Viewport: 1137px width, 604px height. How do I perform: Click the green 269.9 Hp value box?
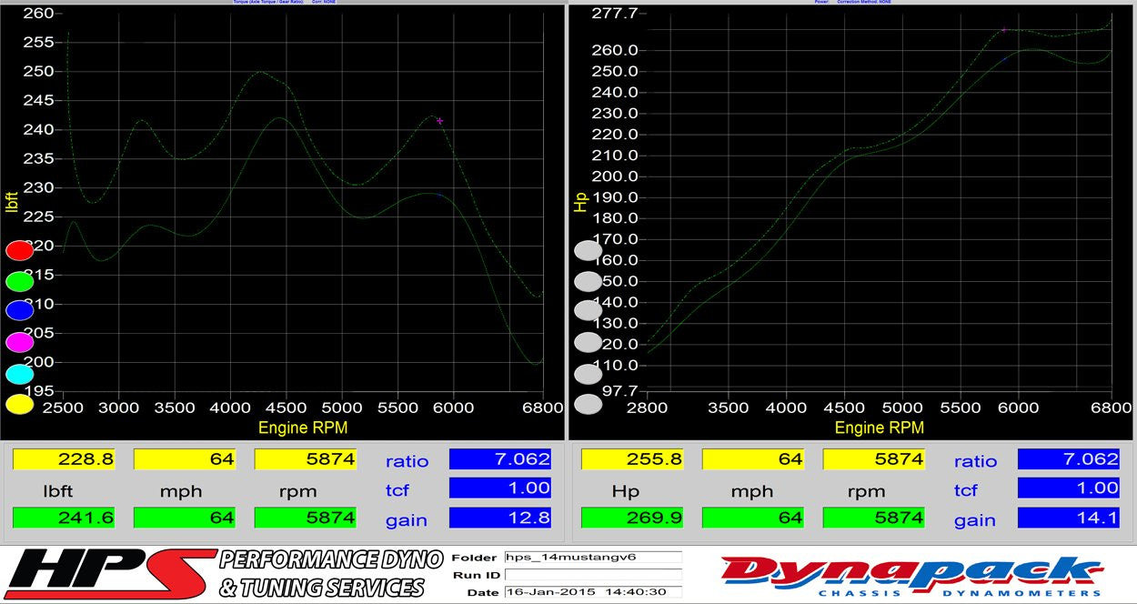point(633,518)
